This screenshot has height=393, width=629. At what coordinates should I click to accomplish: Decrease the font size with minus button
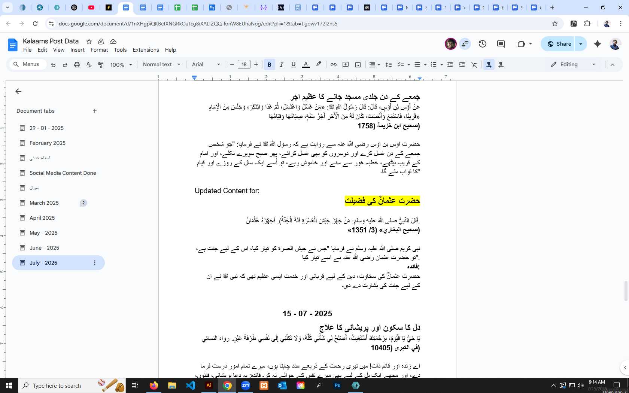232,64
